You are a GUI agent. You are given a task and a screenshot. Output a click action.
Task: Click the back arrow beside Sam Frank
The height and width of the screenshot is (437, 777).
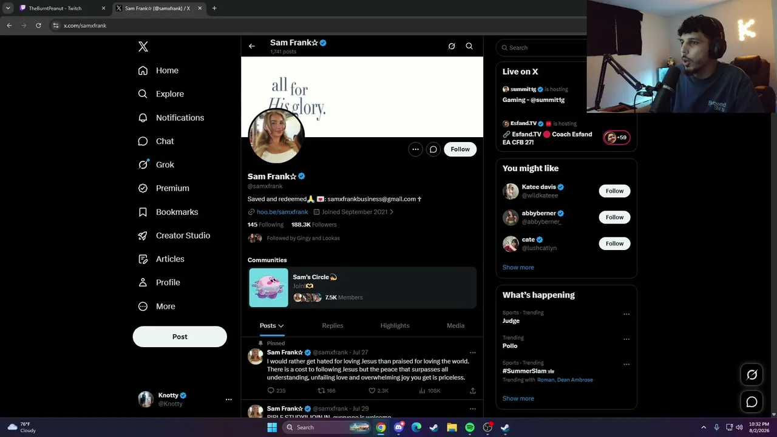(x=252, y=46)
